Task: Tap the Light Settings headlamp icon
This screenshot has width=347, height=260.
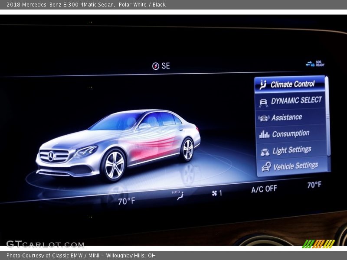Action: 265,152
